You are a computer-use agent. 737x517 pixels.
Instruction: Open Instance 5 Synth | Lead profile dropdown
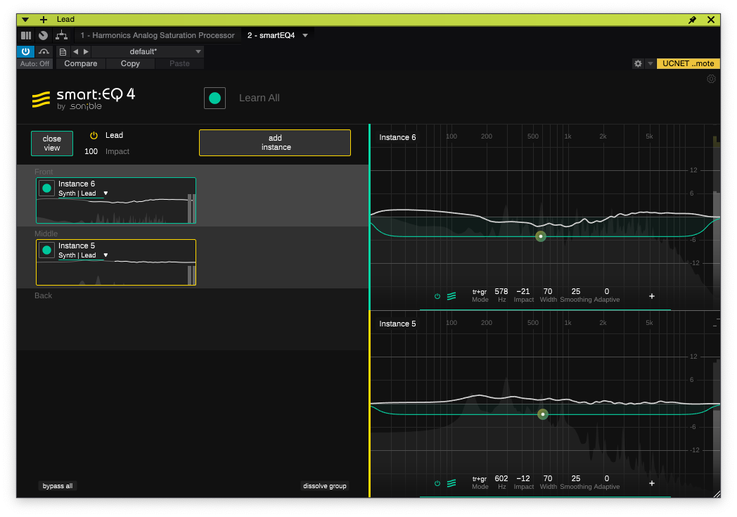click(83, 255)
